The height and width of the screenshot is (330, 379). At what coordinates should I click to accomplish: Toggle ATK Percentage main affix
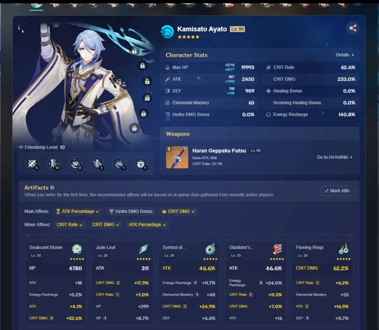(x=78, y=211)
